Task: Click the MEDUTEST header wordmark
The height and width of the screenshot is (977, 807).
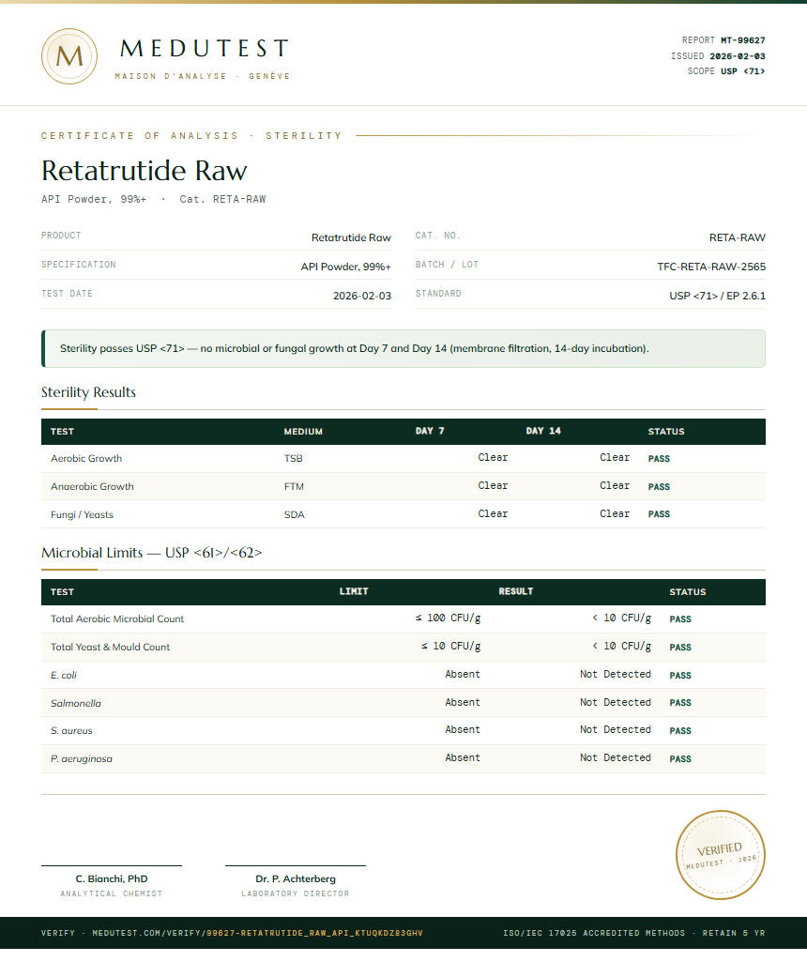Action: click(x=205, y=48)
